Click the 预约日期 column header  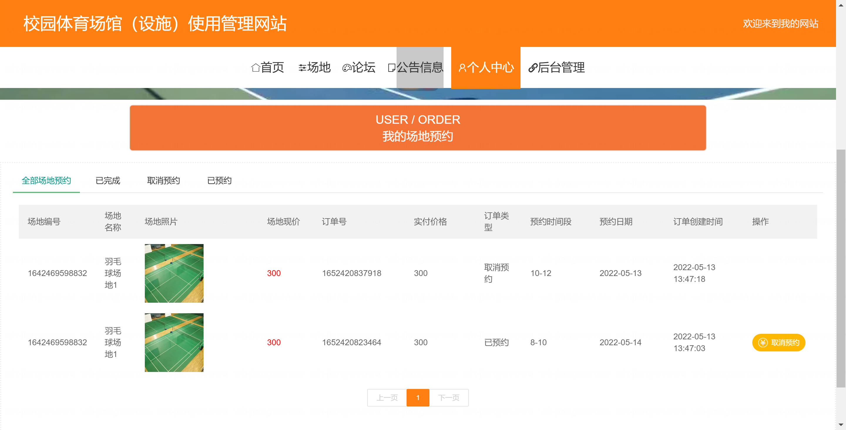616,222
